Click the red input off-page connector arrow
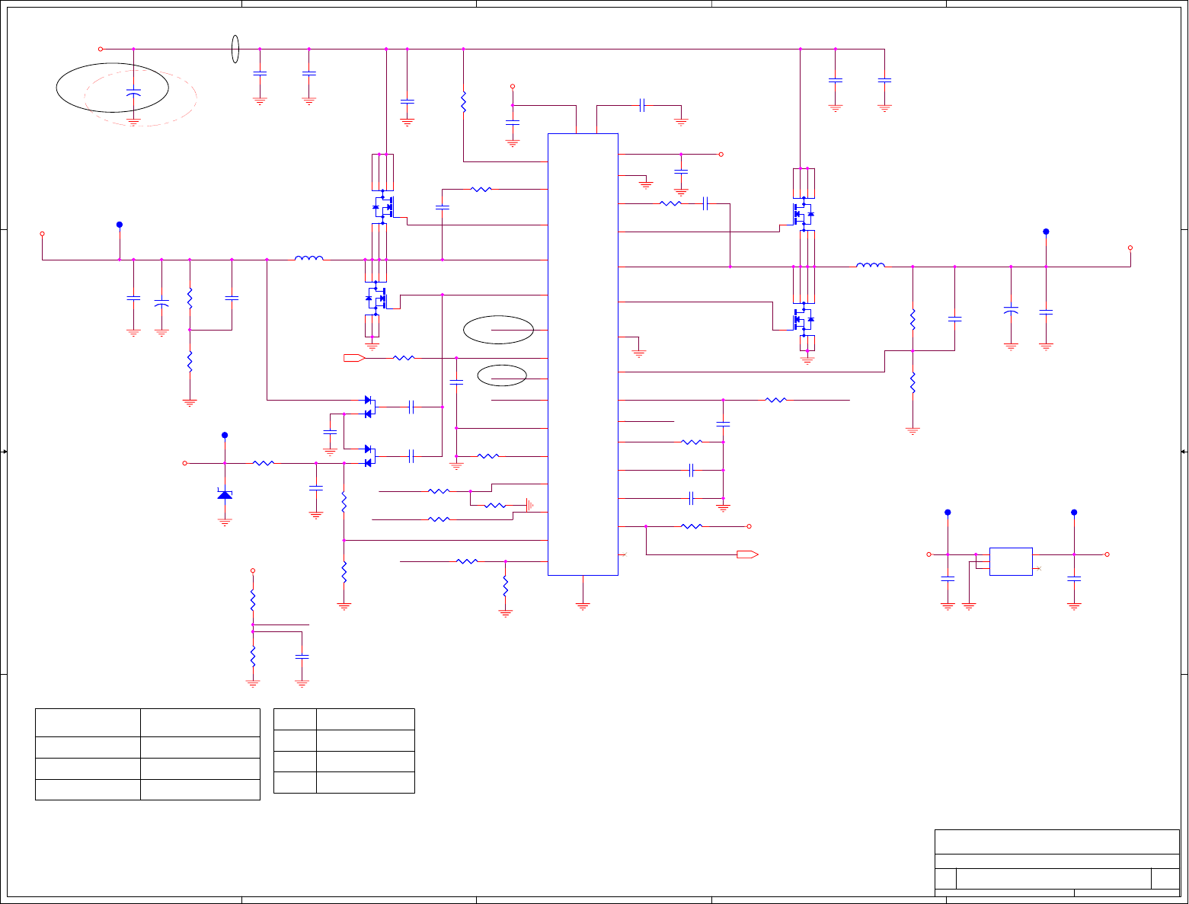The image size is (1189, 904). (x=354, y=358)
